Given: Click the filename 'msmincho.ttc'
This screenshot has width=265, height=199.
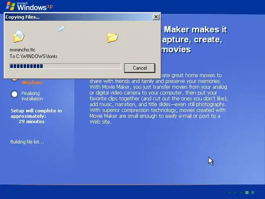Looking at the screenshot, I should click(22, 50).
